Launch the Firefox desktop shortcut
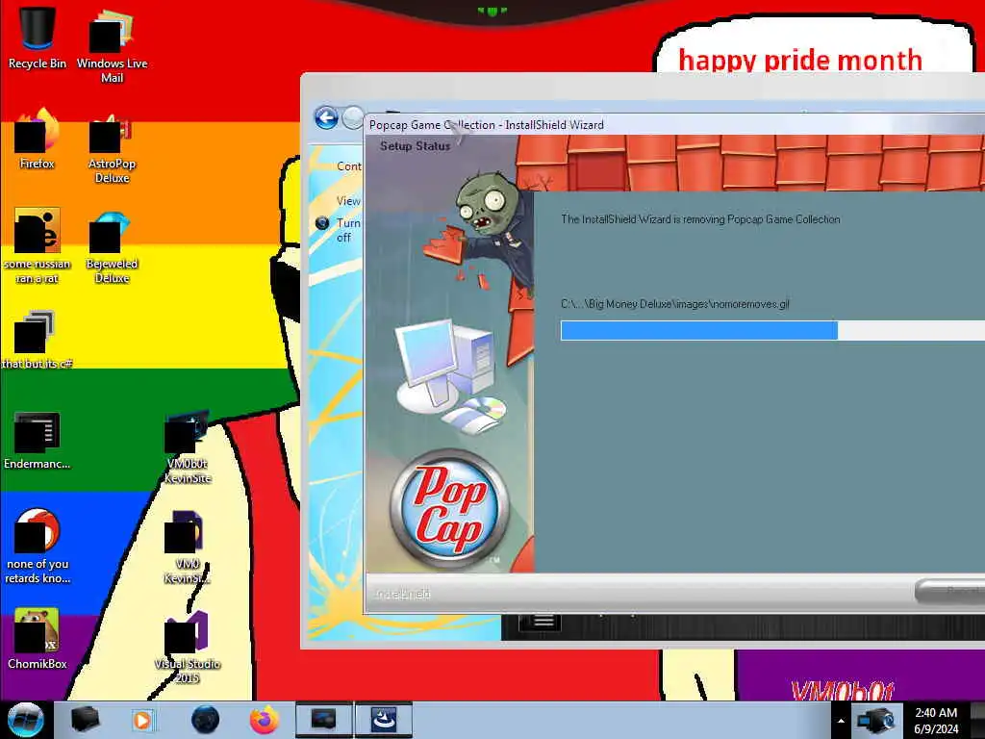The width and height of the screenshot is (985, 739). coord(38,139)
